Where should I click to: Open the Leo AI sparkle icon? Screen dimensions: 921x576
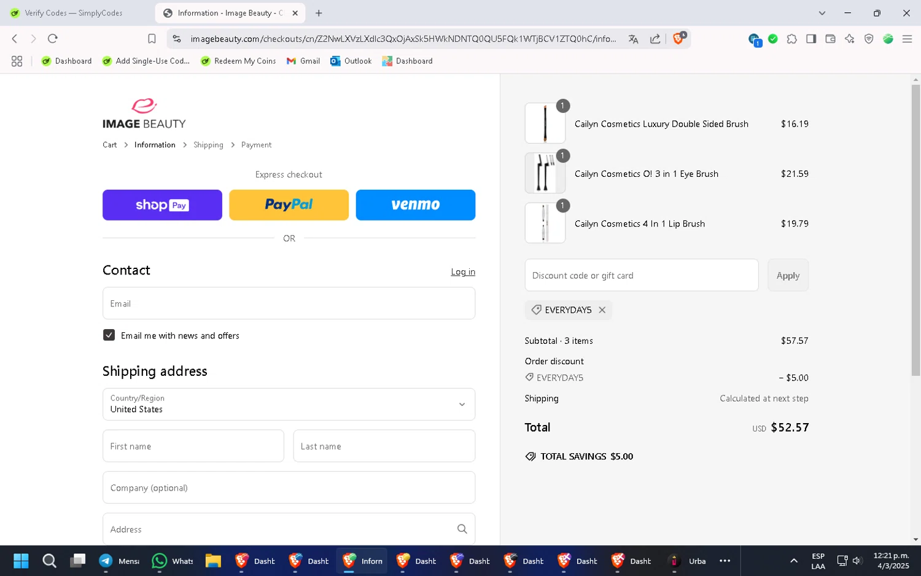point(850,39)
